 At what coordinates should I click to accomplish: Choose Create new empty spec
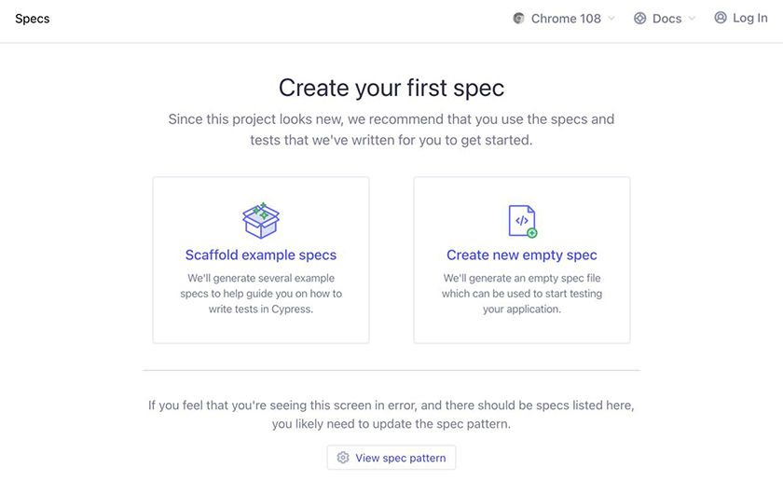pos(522,254)
